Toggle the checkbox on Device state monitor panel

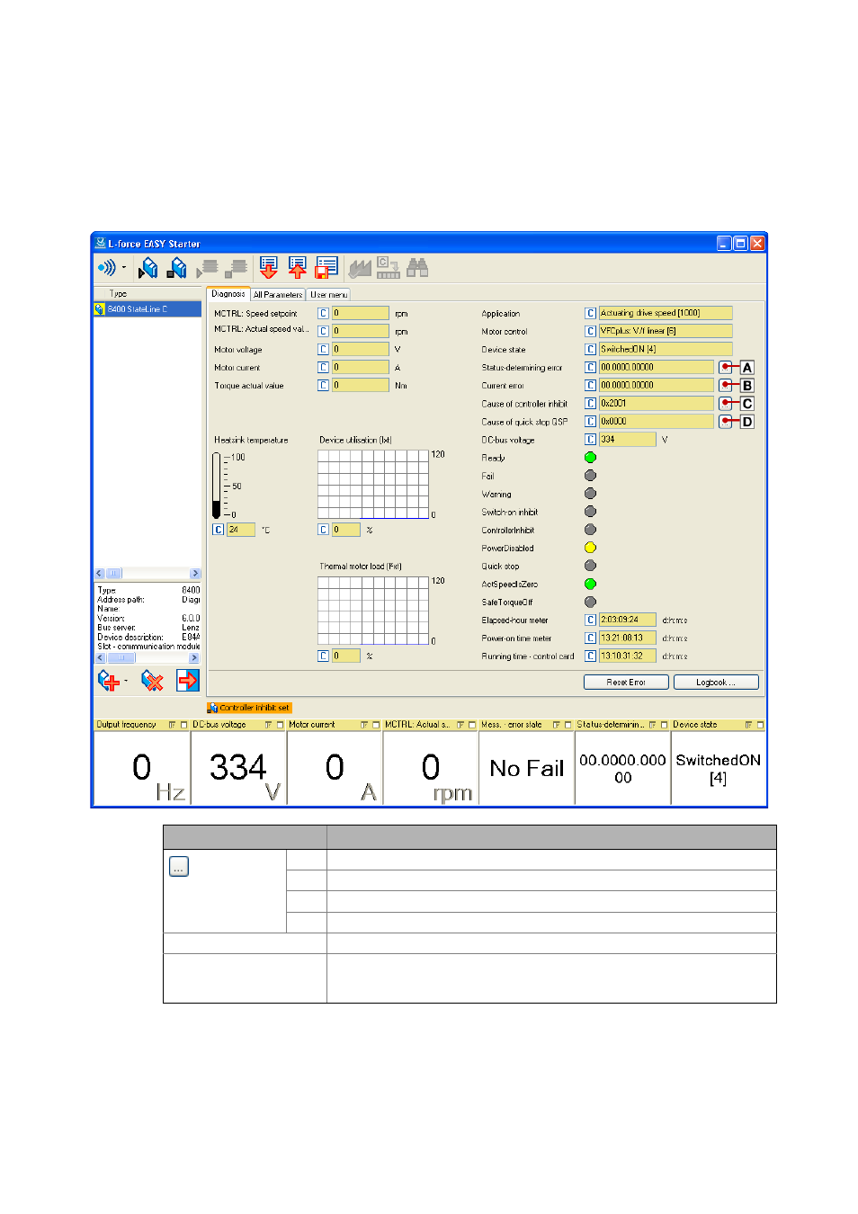(760, 725)
